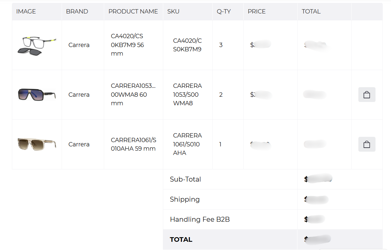Select the Q-TY column header
This screenshot has width=391, height=250.
[224, 12]
